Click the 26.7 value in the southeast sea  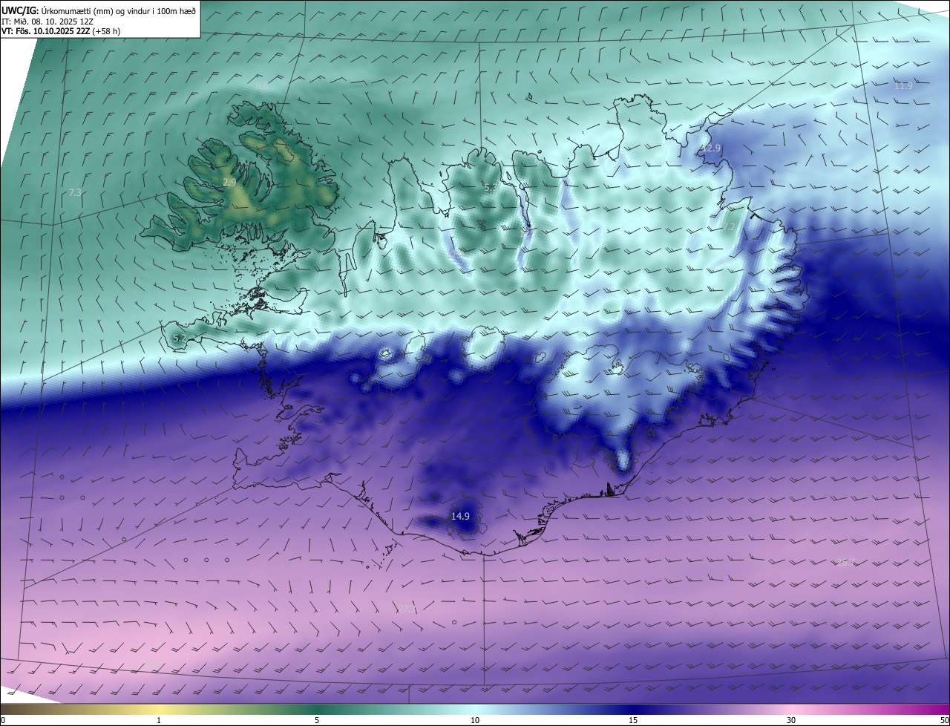(x=846, y=563)
